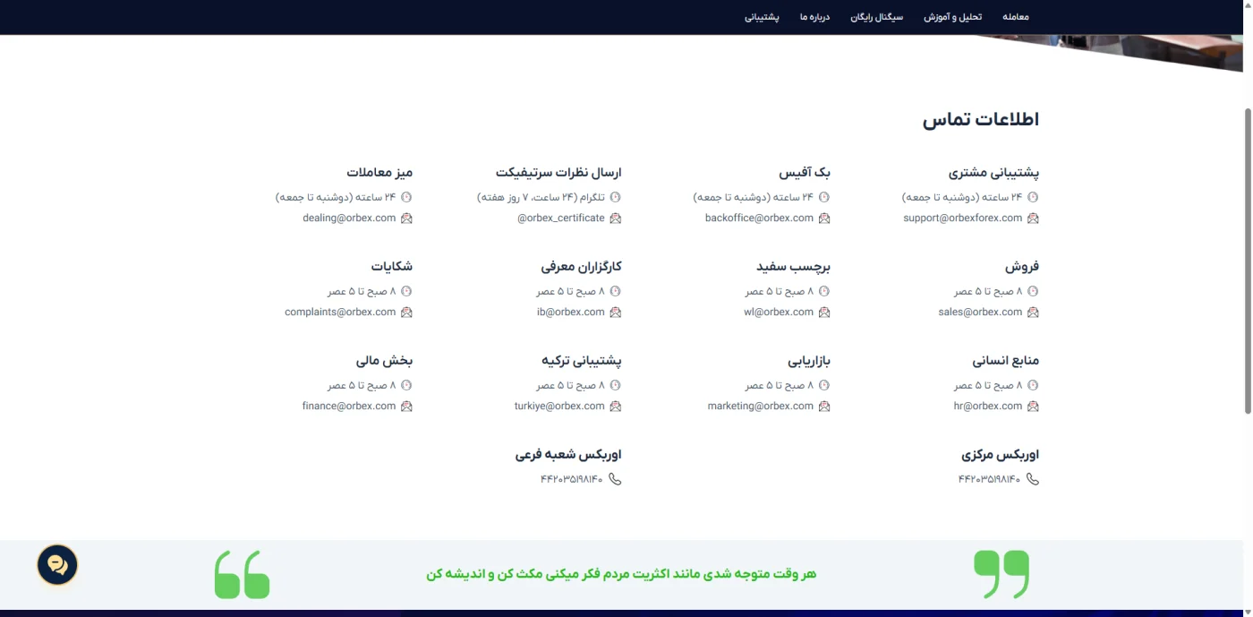Click the میز معاملات heading
This screenshot has width=1253, height=617.
(x=379, y=172)
